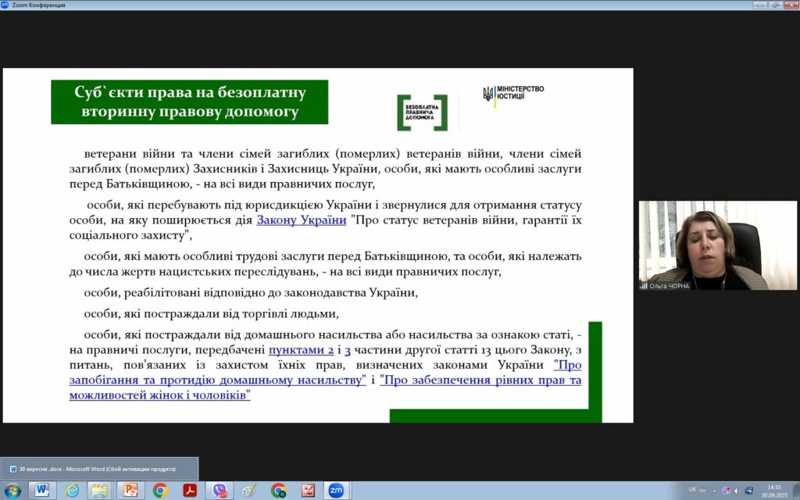The height and width of the screenshot is (500, 800).
Task: Click the Word document preview "30 вересня .docx"
Action: (x=98, y=469)
